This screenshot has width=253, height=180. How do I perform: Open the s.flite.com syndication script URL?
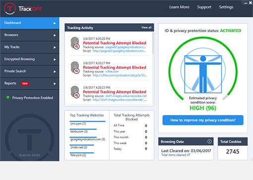[120, 75]
